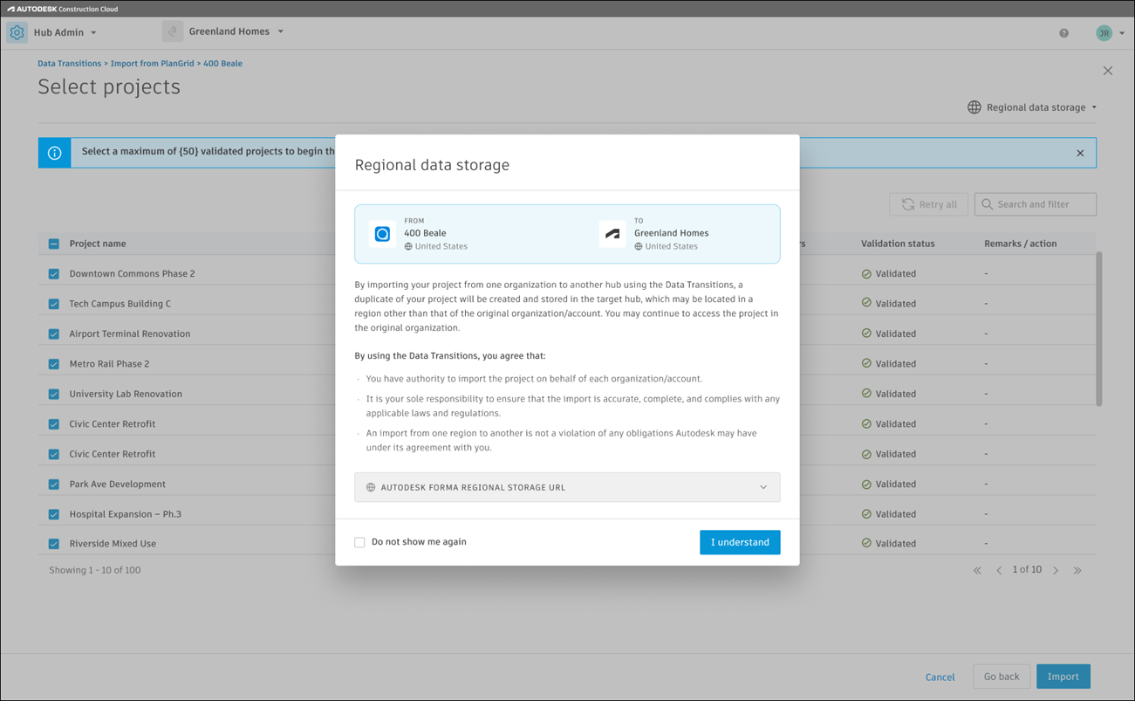Uncheck Metro Rail Phase 2
The image size is (1135, 701).
point(54,363)
